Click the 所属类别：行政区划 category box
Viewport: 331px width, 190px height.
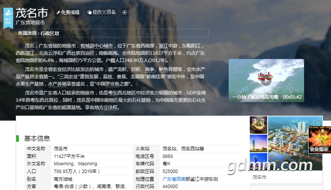point(112,33)
